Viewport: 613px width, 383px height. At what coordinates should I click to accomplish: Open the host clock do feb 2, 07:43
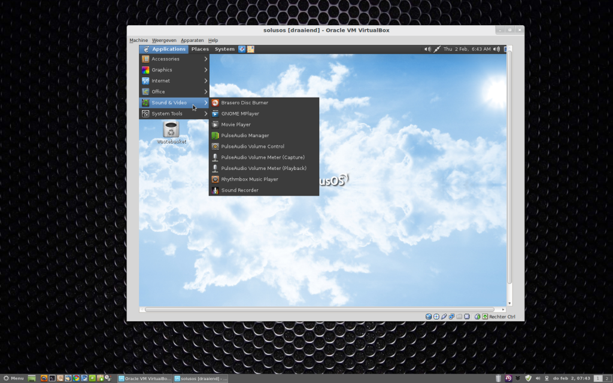572,378
